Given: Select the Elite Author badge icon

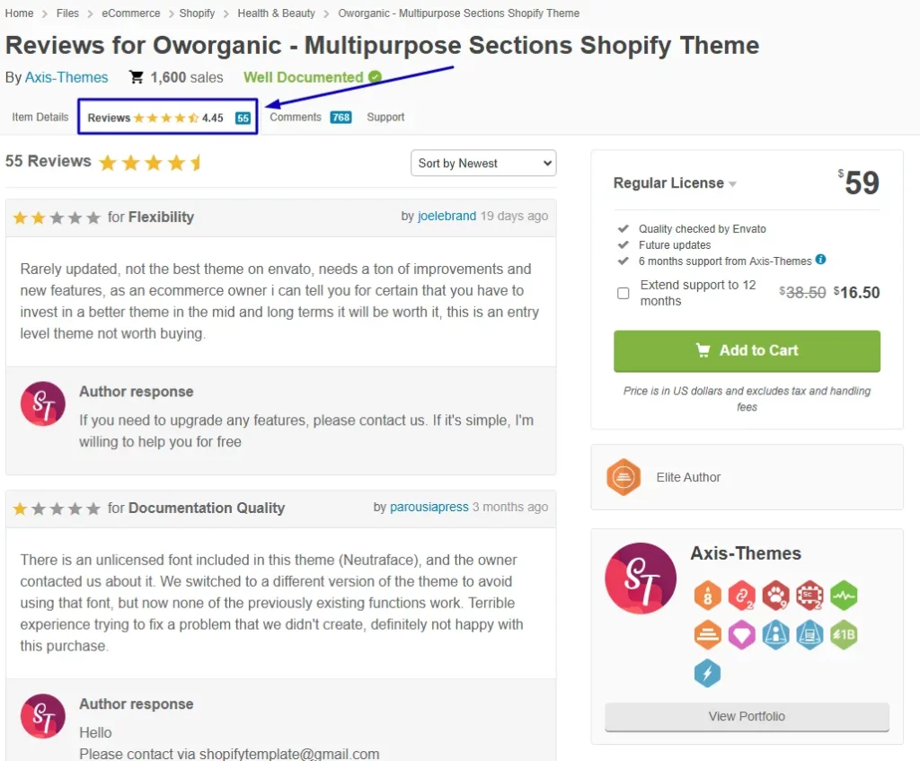Looking at the screenshot, I should pyautogui.click(x=624, y=477).
